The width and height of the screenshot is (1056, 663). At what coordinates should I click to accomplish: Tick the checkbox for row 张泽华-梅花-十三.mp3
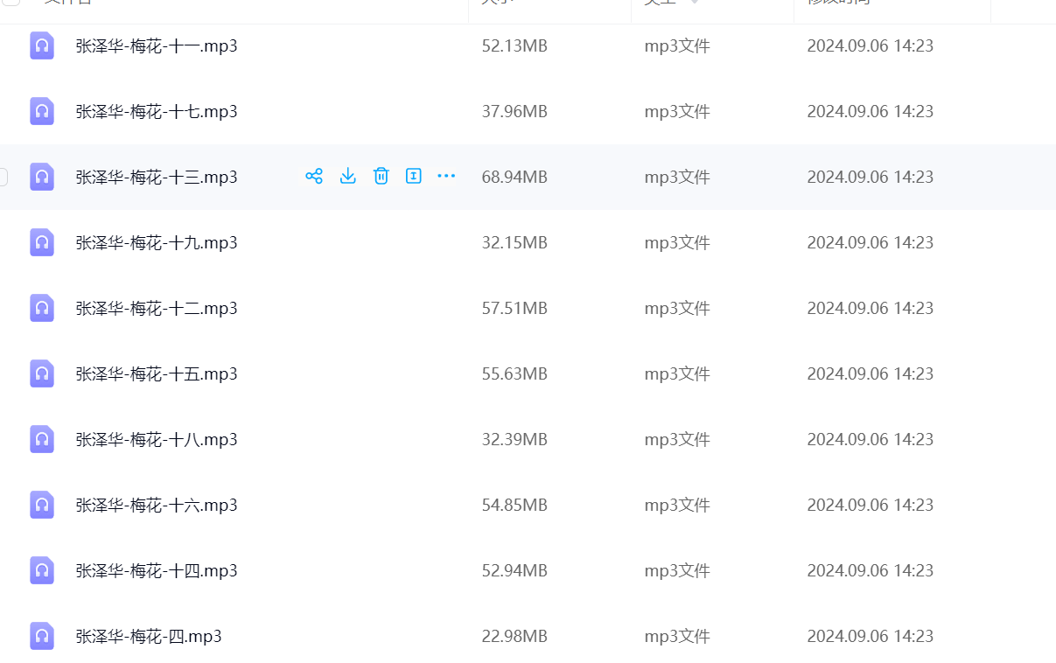3,177
